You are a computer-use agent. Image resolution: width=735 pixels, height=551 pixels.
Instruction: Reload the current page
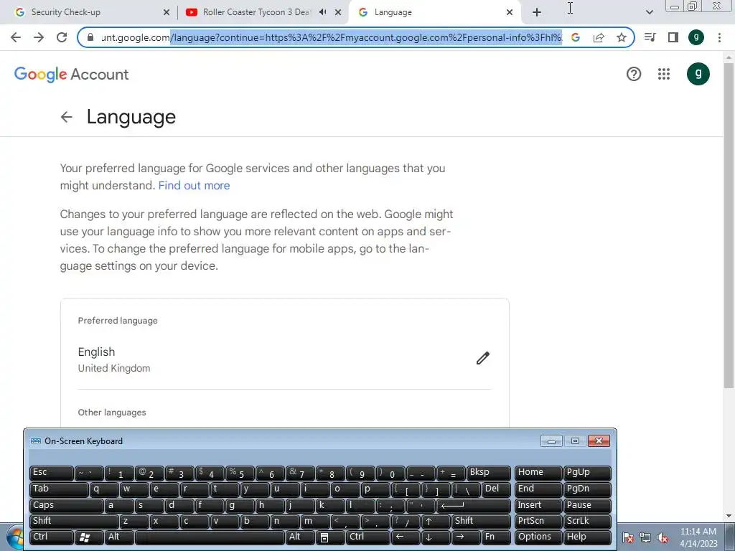pyautogui.click(x=62, y=37)
